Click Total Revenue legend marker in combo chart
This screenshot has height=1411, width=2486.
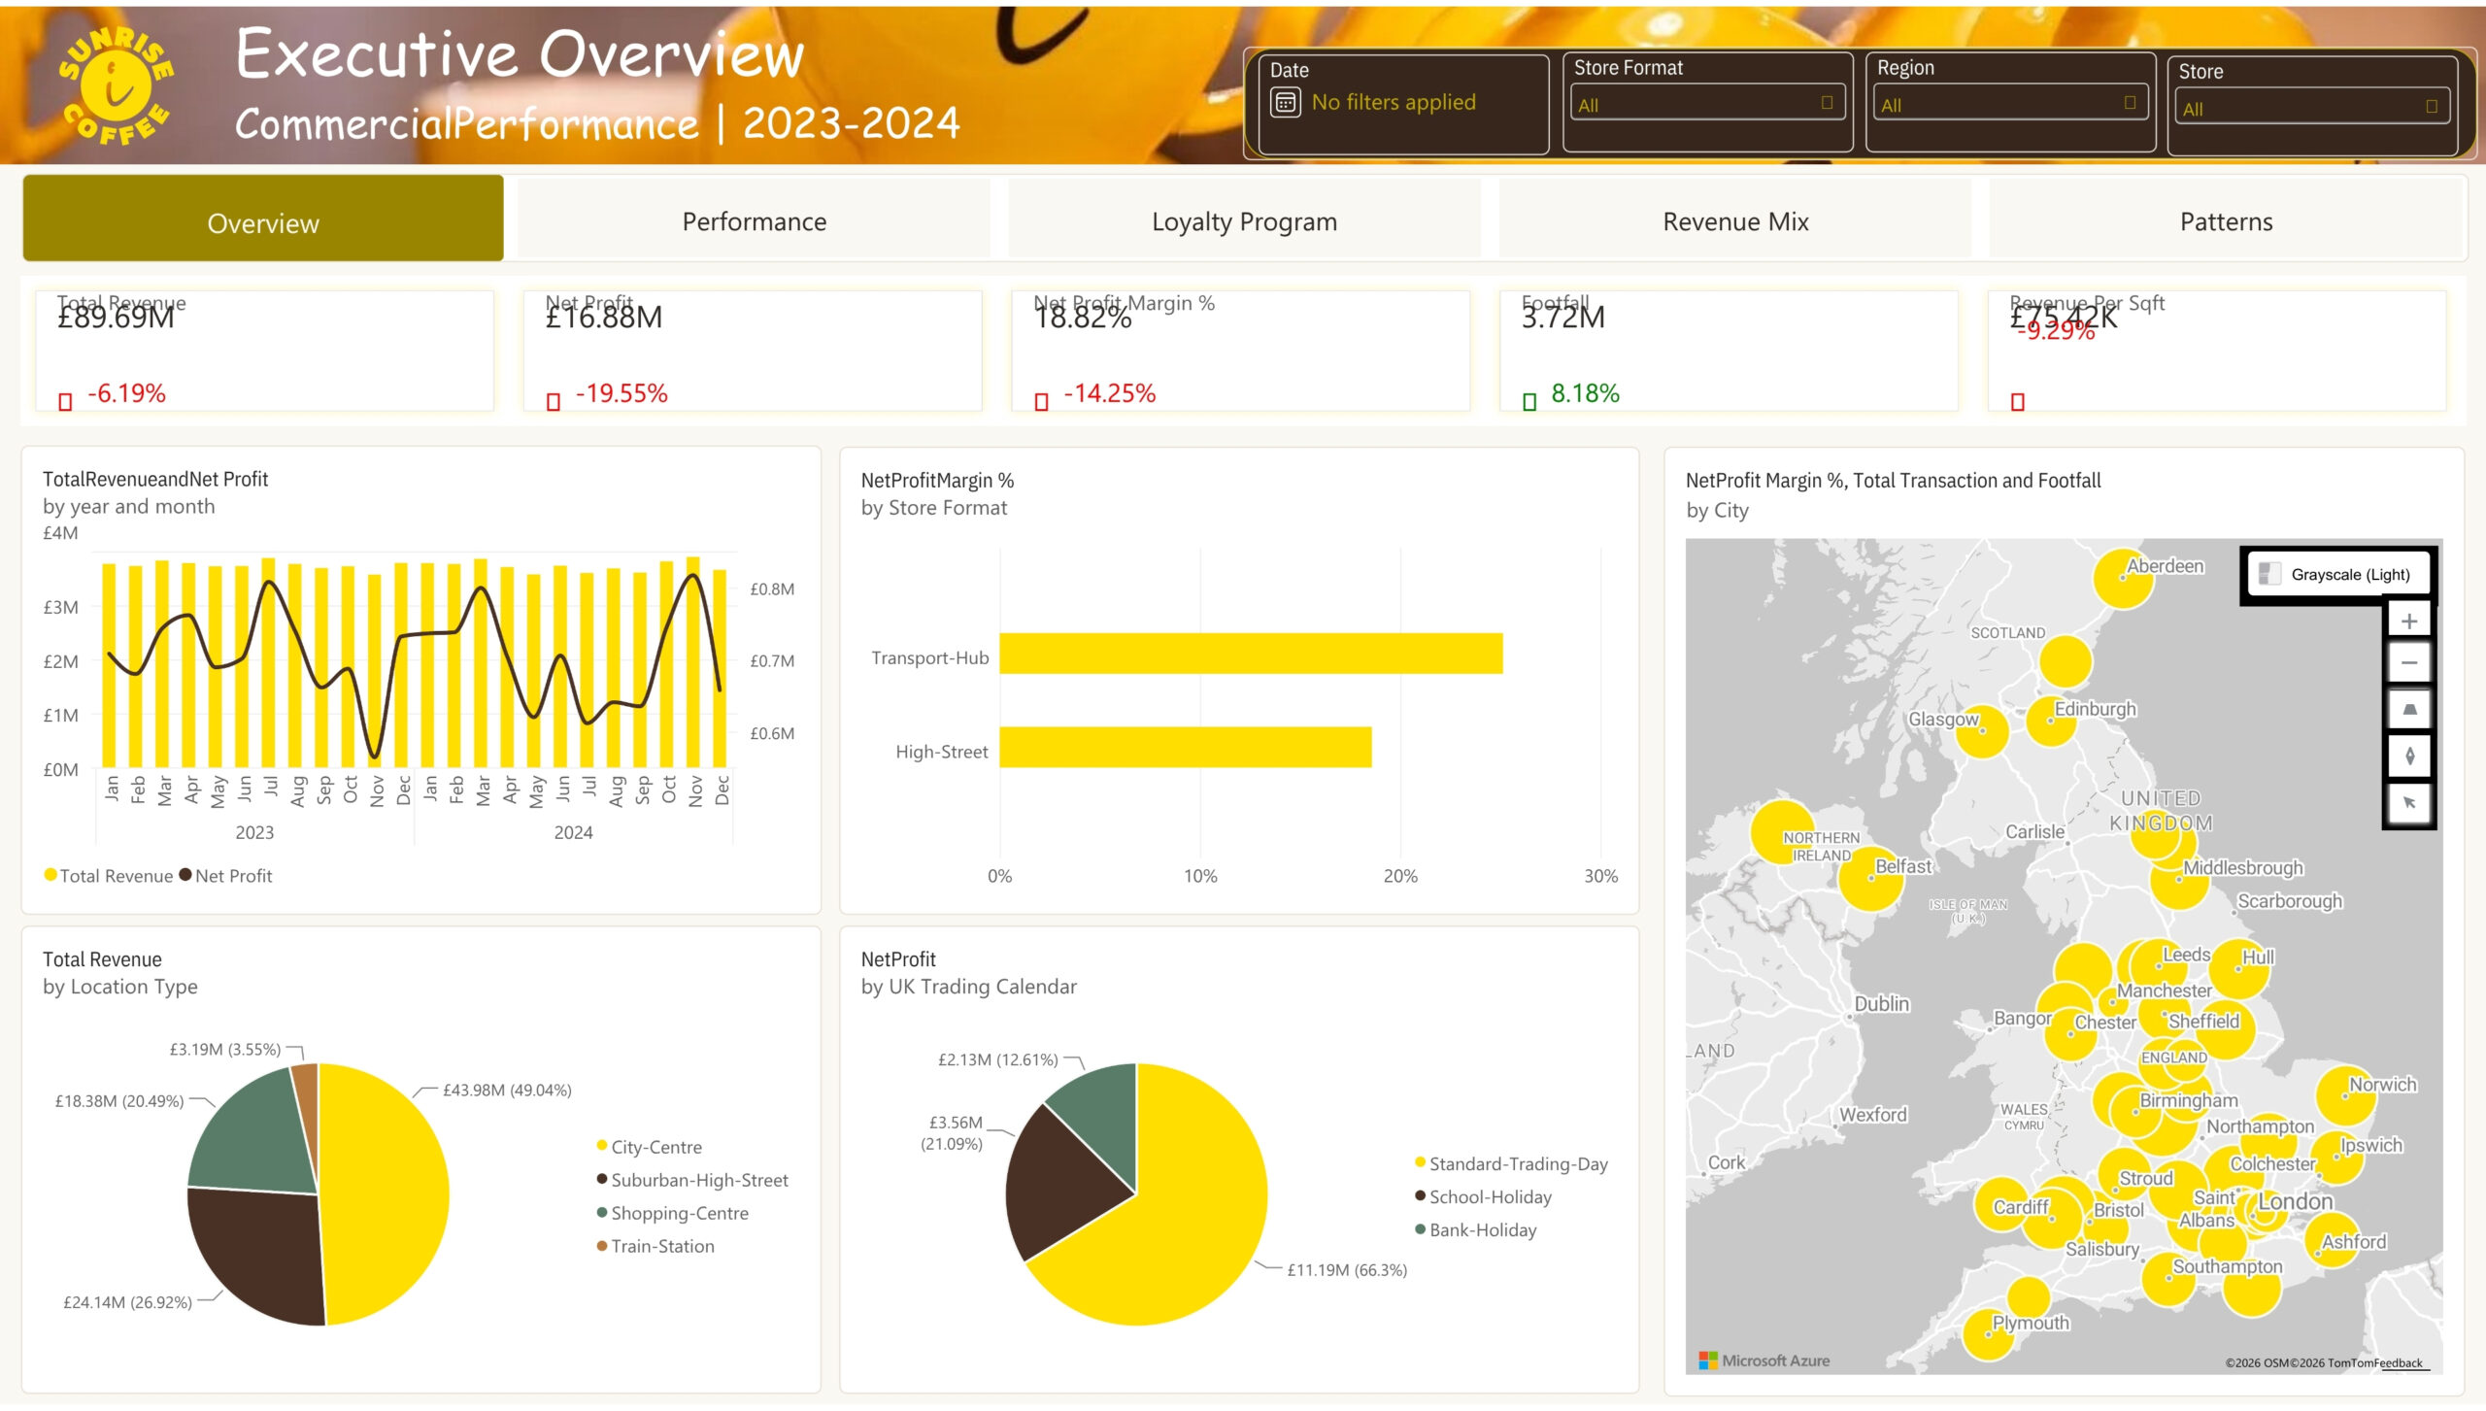pos(50,875)
